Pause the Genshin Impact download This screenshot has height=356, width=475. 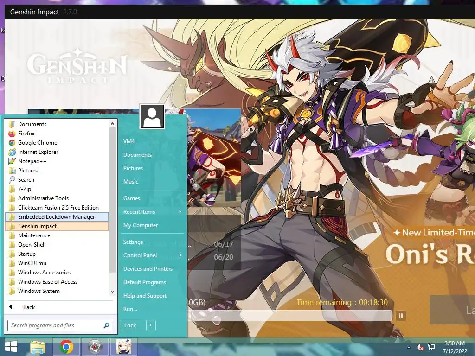400,316
